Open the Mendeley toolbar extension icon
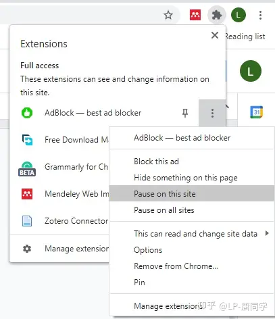275x319 pixels. [195, 16]
